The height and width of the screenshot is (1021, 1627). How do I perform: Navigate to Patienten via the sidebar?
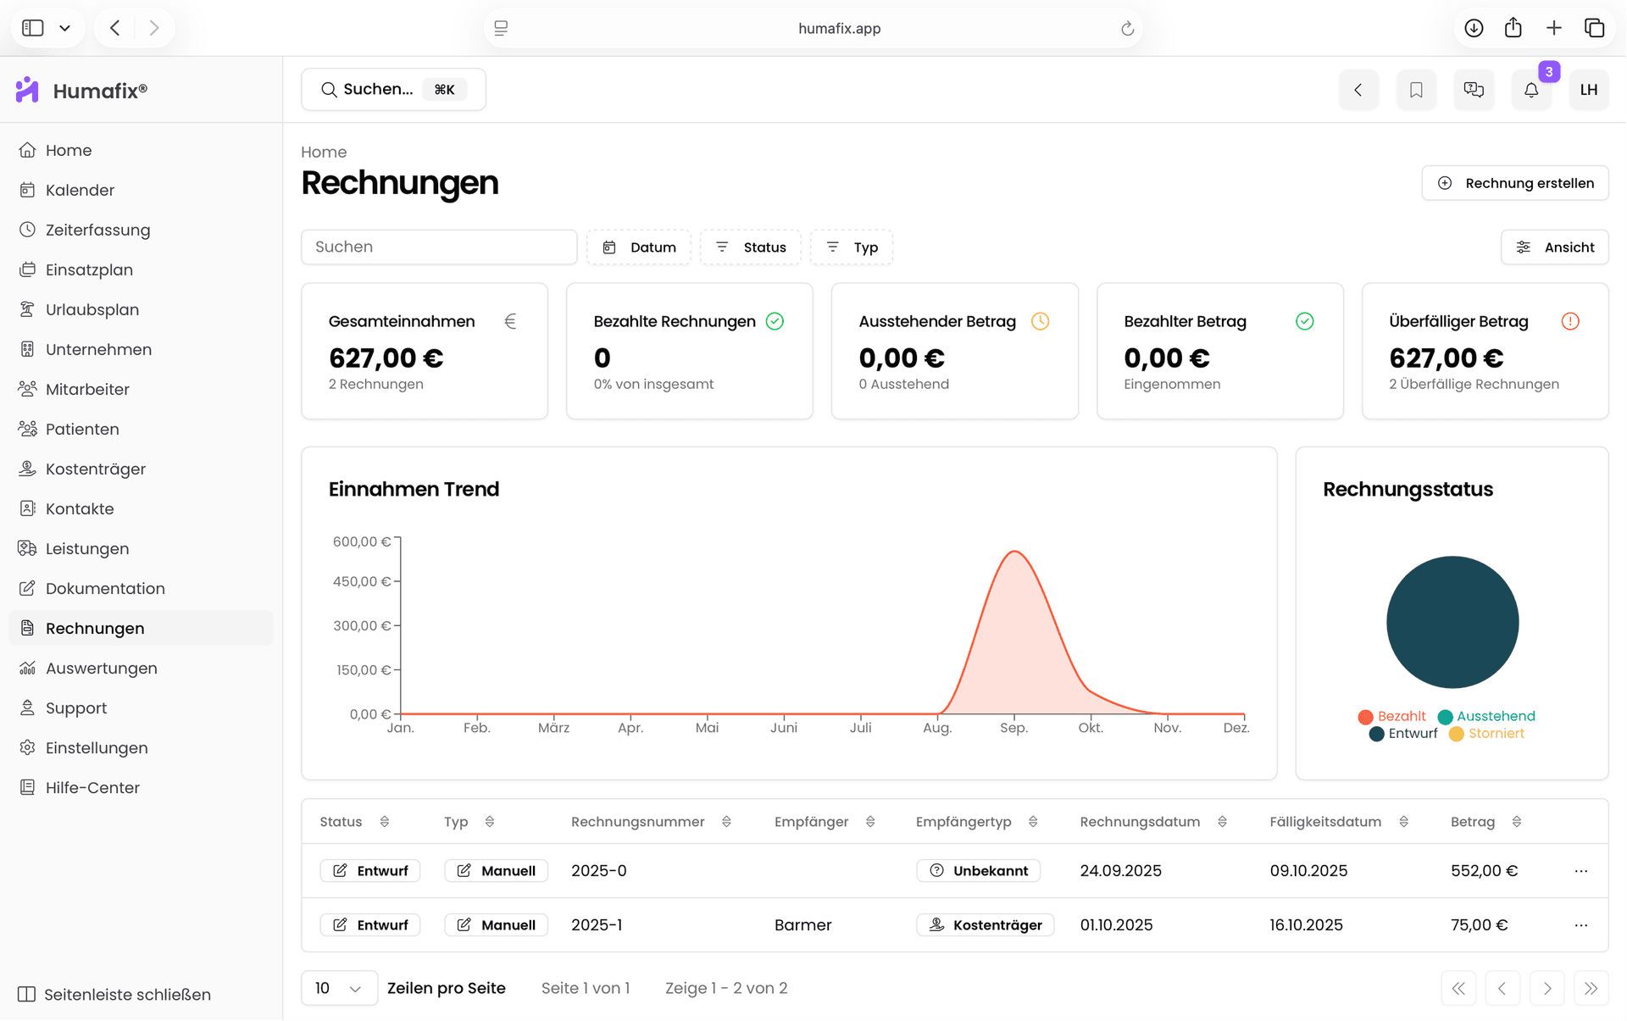[x=82, y=429]
